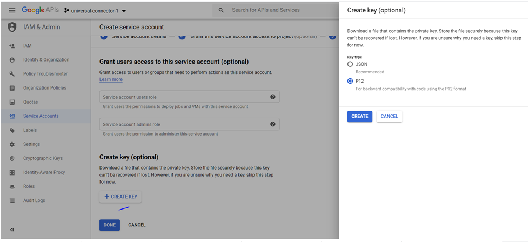This screenshot has width=529, height=243.
Task: Open the universal-connector-1 project selector
Action: point(95,11)
